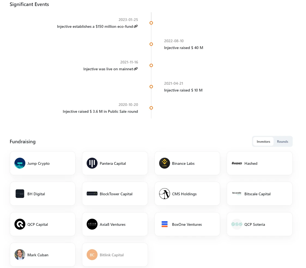Click the date text 2020-10-20
The width and height of the screenshot is (306, 268).
(128, 105)
